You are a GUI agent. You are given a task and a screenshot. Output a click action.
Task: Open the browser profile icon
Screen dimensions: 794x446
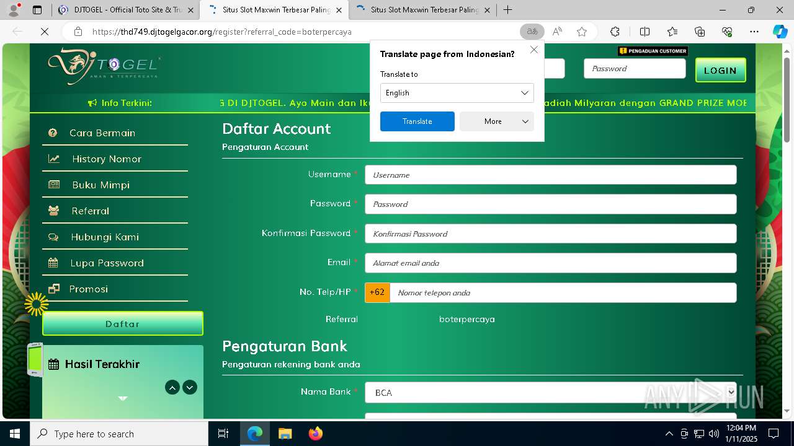(x=14, y=10)
